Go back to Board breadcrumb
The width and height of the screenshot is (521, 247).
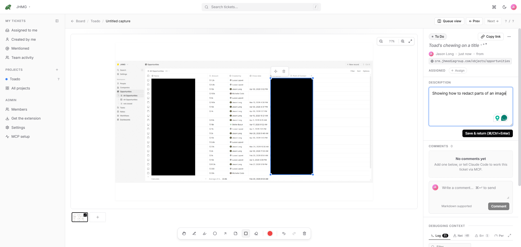(78, 21)
